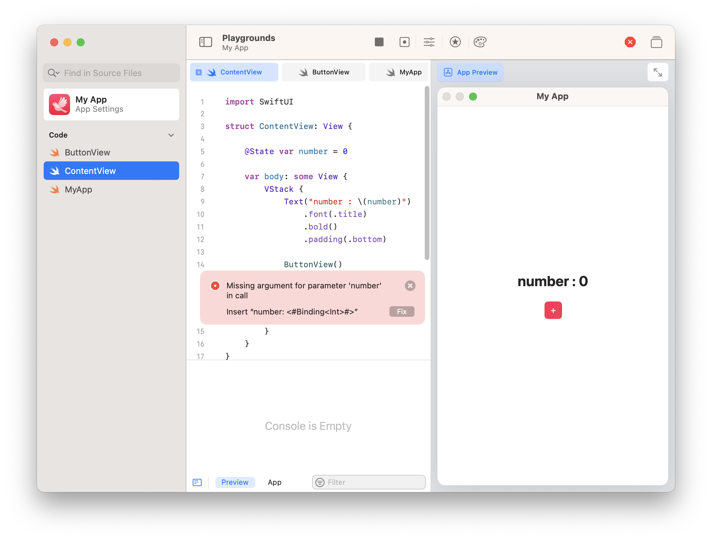Open search options dropdown magnifier

[53, 73]
